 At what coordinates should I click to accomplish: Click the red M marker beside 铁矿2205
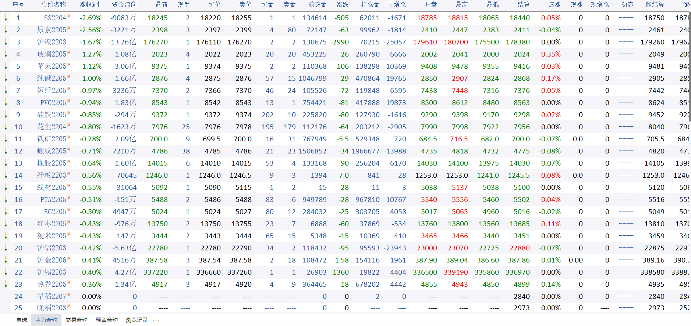click(x=69, y=137)
